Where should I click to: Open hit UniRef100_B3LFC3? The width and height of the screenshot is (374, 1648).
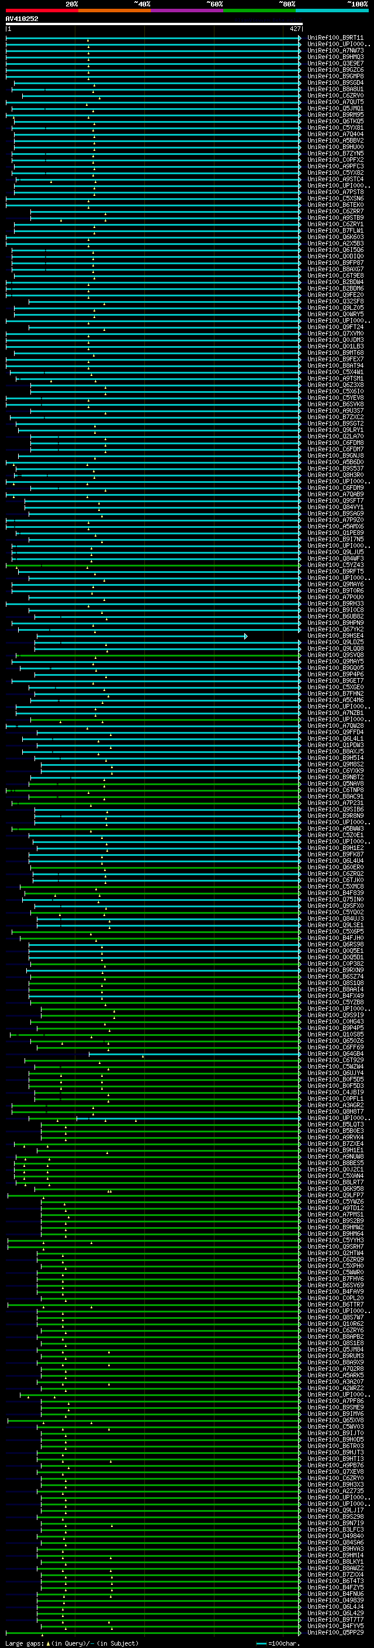click(x=335, y=1530)
